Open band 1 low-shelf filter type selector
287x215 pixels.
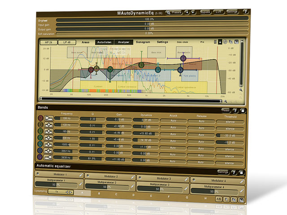(x=49, y=118)
